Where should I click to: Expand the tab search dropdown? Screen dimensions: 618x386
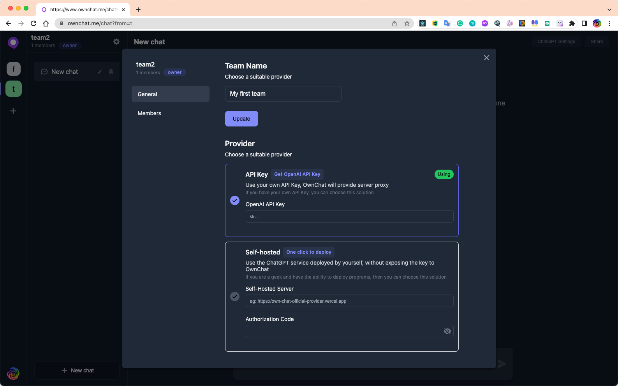(609, 10)
